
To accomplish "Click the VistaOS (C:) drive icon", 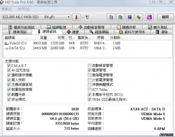I will pyautogui.click(x=7, y=43).
